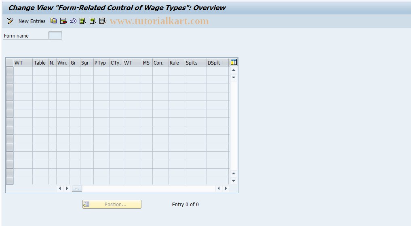Click the Deselect All icon

pos(102,21)
